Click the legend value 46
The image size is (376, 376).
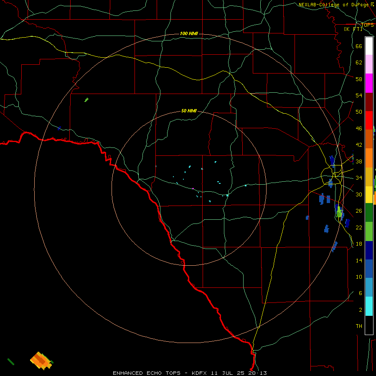359,129
